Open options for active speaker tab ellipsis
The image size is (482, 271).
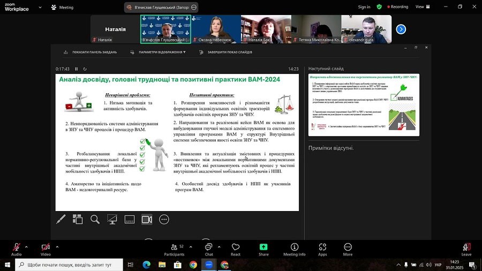[194, 7]
